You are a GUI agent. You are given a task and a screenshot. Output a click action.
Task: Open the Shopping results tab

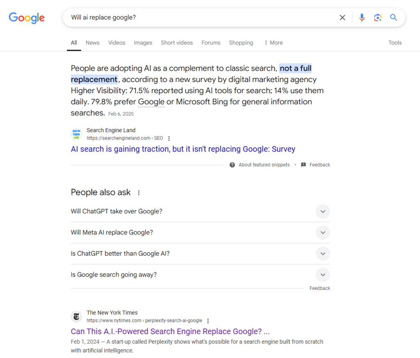click(x=241, y=43)
